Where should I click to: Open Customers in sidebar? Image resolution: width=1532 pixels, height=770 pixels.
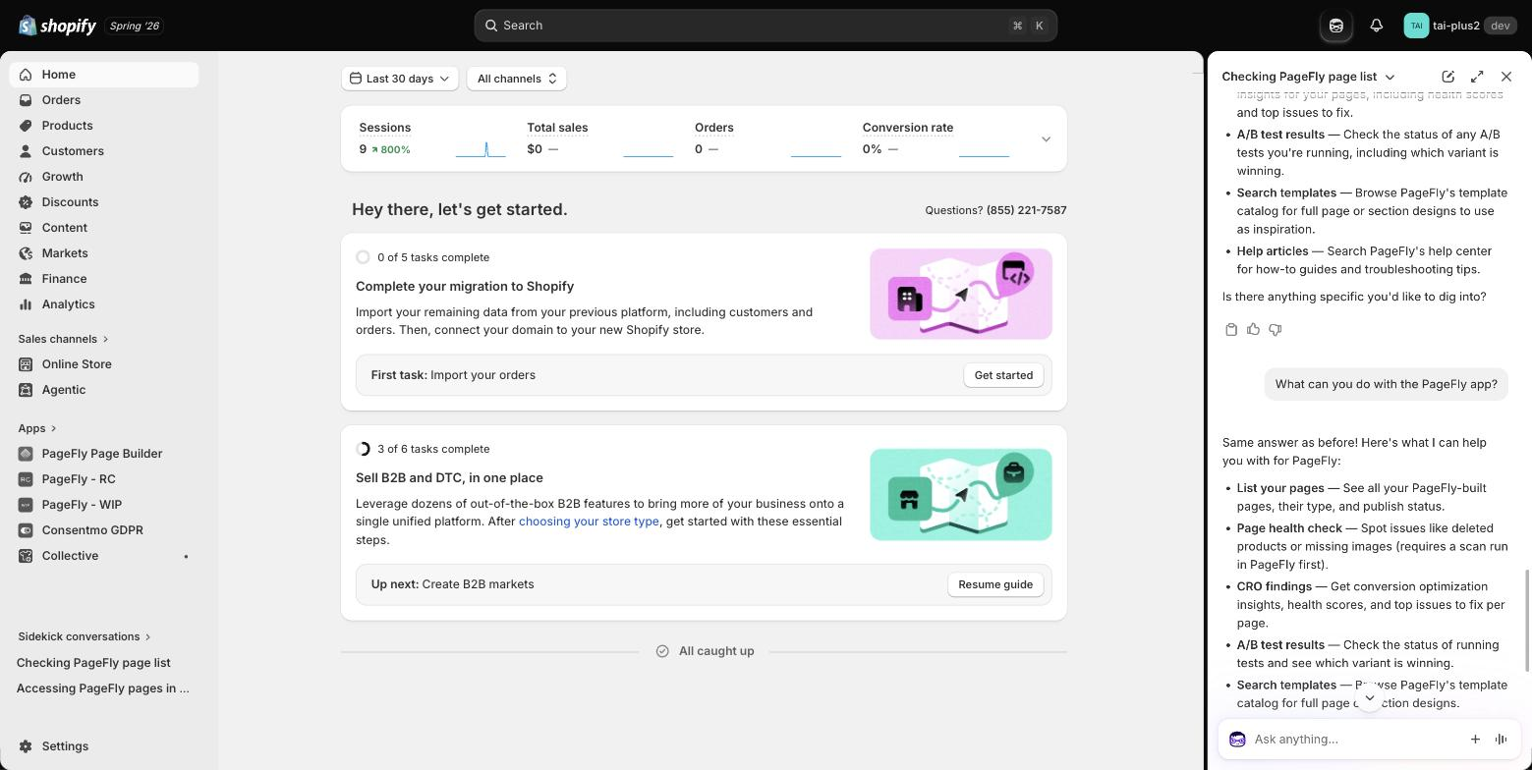coord(103,151)
